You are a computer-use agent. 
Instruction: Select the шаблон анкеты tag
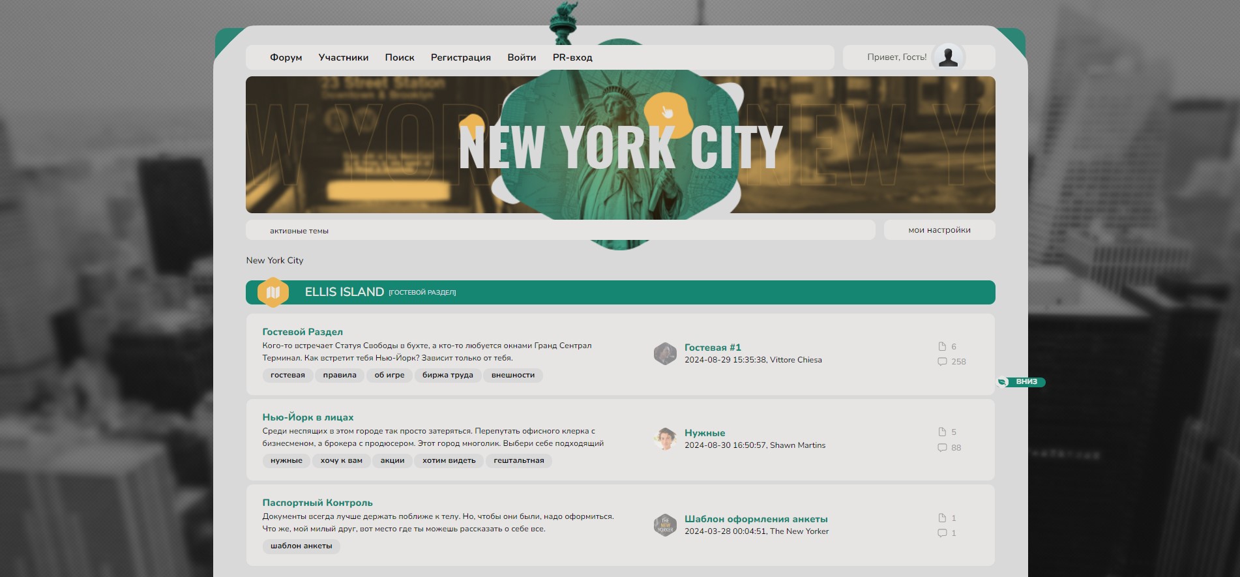[x=301, y=546]
